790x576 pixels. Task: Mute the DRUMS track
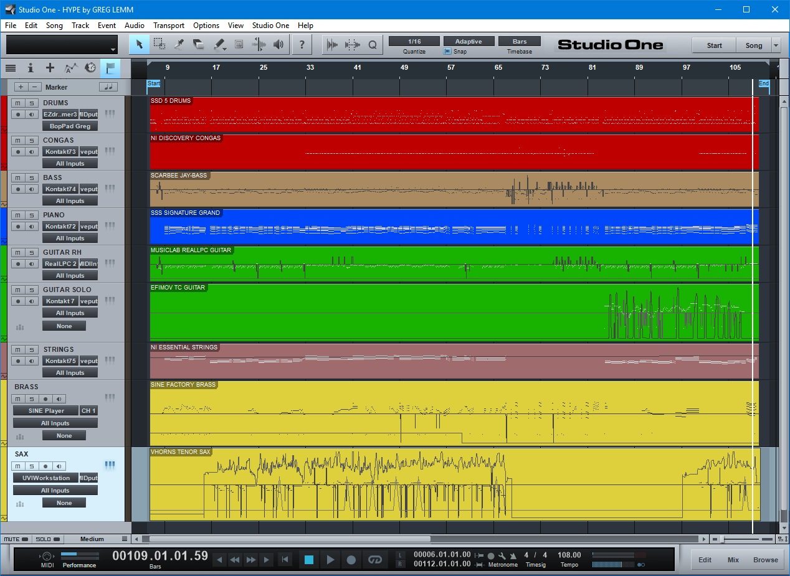point(18,103)
